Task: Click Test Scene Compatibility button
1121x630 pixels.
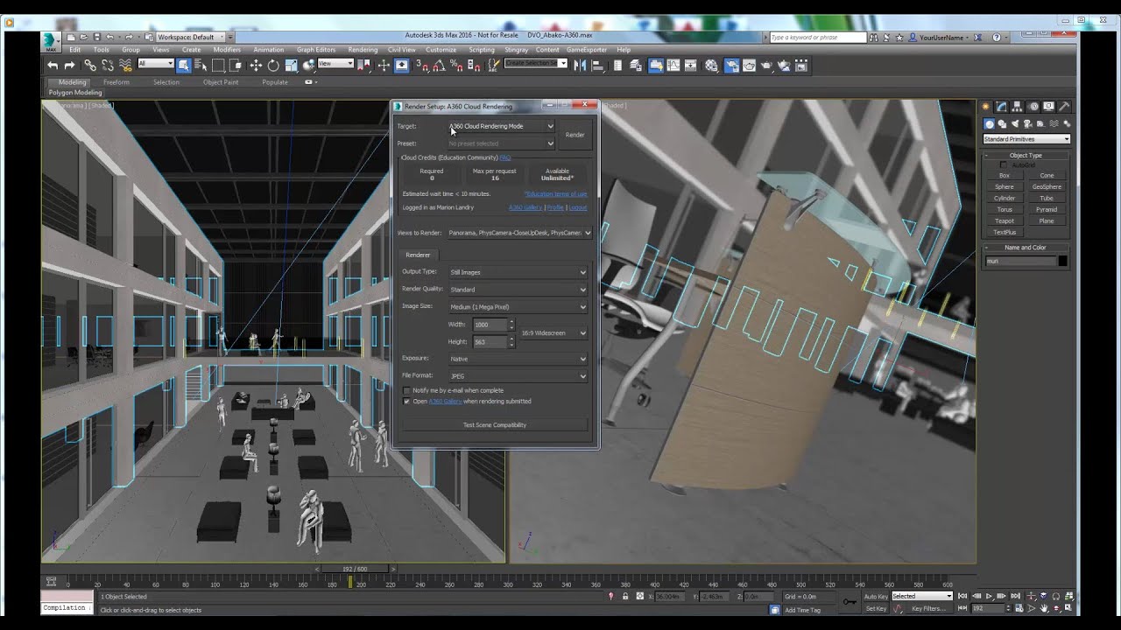Action: pos(495,425)
